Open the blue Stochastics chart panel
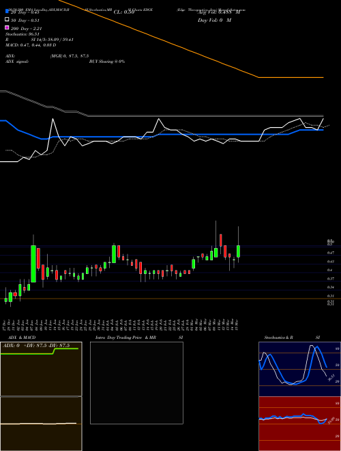The width and height of the screenshot is (341, 451). tap(299, 369)
